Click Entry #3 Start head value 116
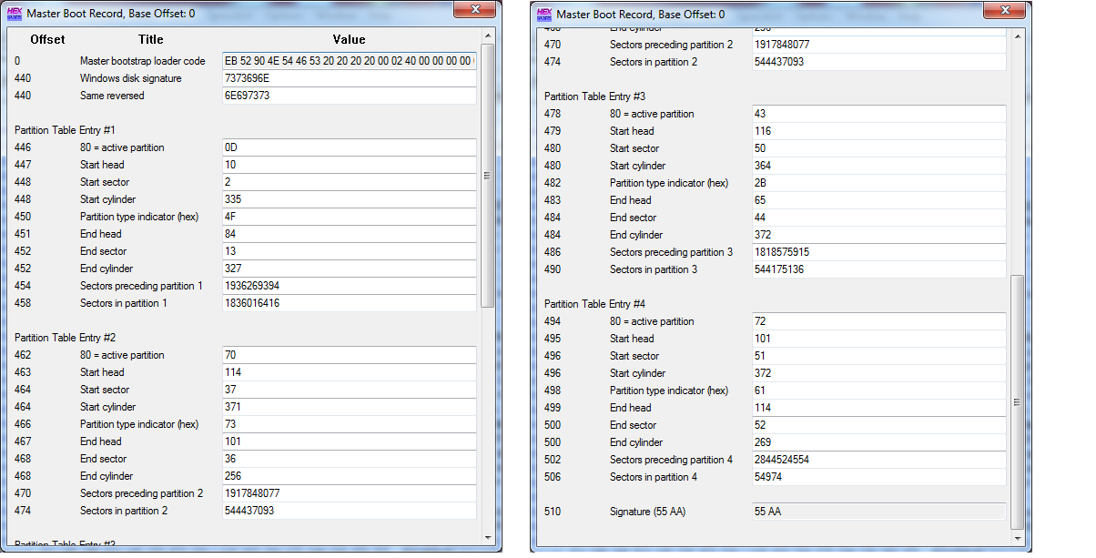1096x558 pixels. (878, 131)
